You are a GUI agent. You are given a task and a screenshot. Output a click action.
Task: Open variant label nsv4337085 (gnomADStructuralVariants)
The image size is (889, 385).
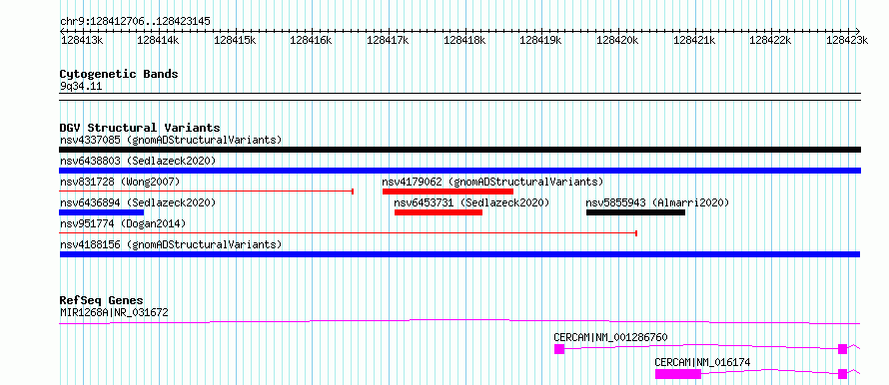(x=171, y=140)
